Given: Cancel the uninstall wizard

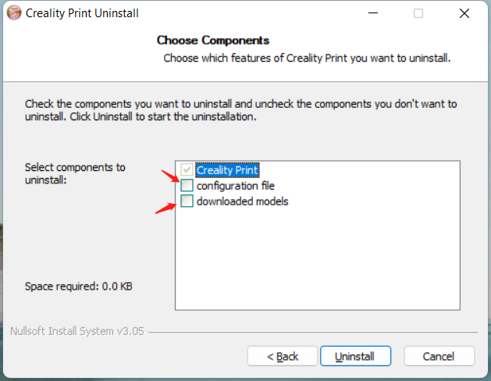Looking at the screenshot, I should 439,356.
